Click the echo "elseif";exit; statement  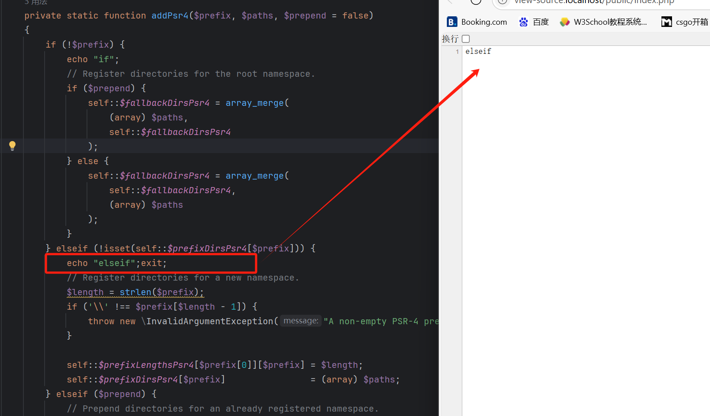point(117,263)
